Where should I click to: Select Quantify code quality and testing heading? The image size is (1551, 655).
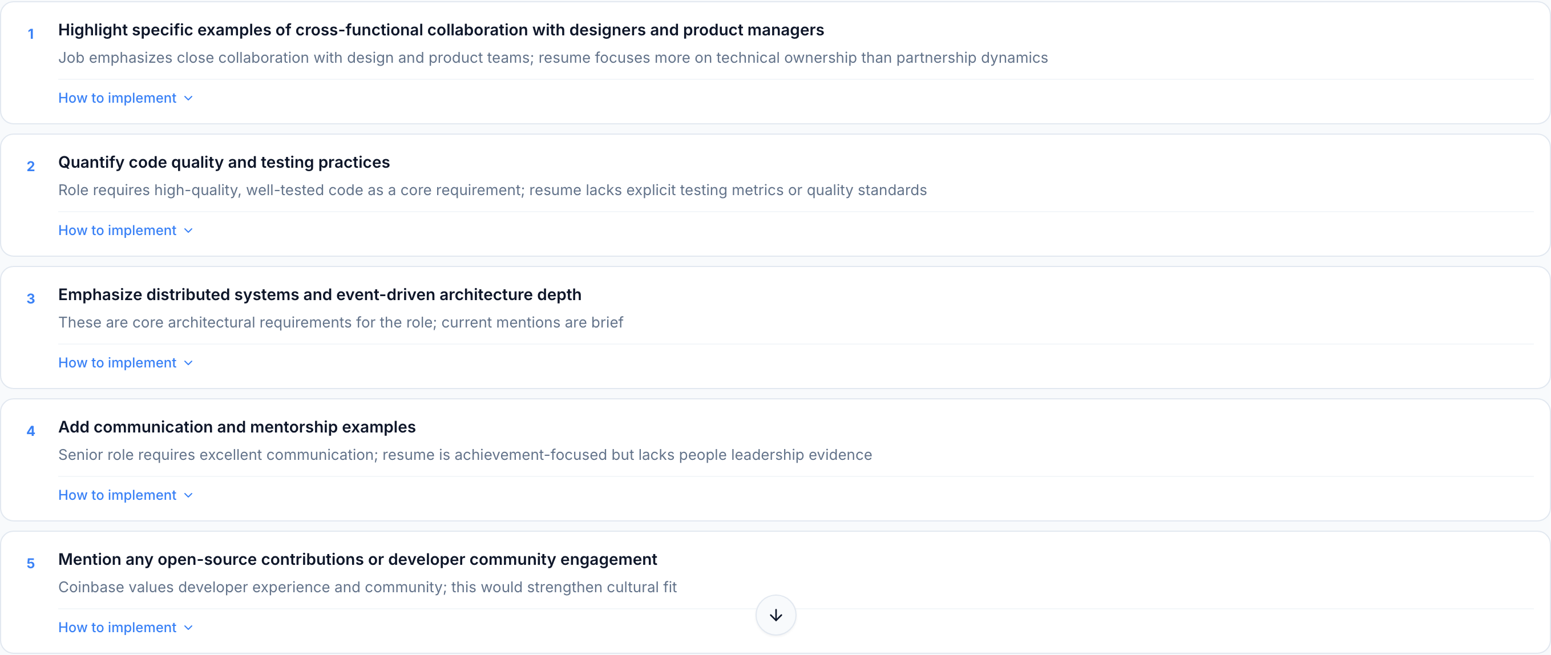(x=224, y=163)
